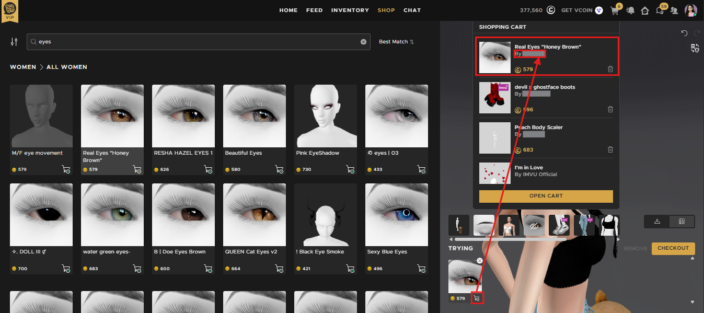Select white top thumbnail in outfit strip
The height and width of the screenshot is (313, 704).
(509, 225)
